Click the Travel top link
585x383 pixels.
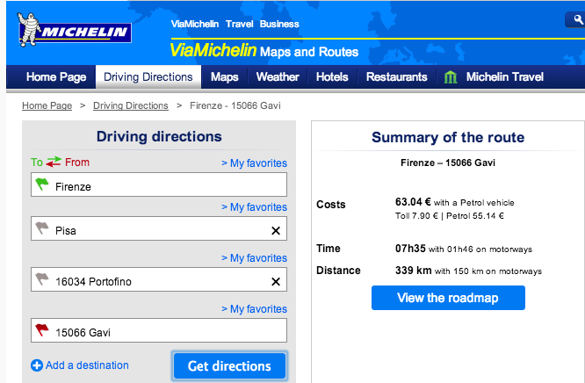[239, 24]
